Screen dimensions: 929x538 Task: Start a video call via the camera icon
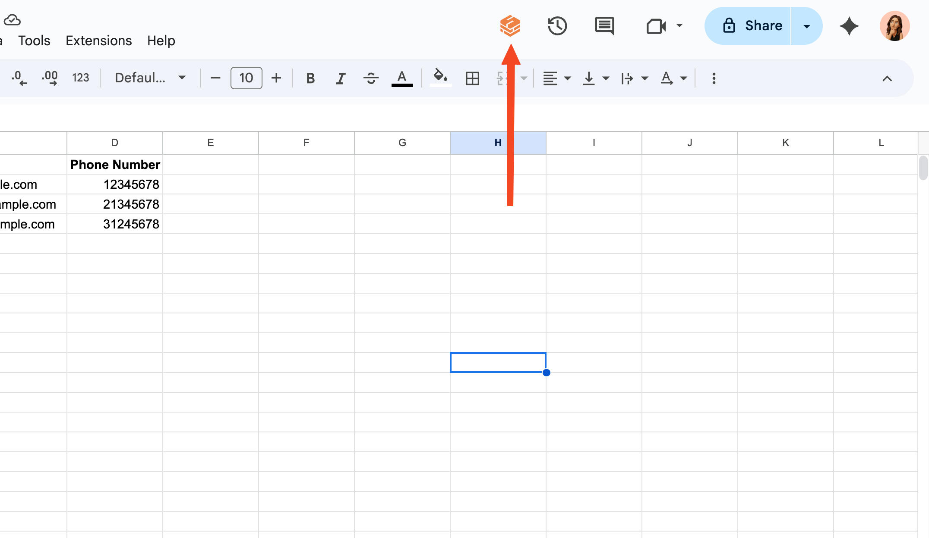point(655,26)
